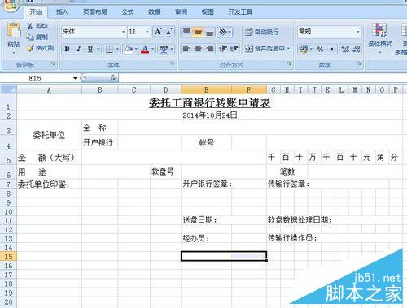Switch to 页面布局 tab
The height and width of the screenshot is (308, 407).
[x=95, y=12]
